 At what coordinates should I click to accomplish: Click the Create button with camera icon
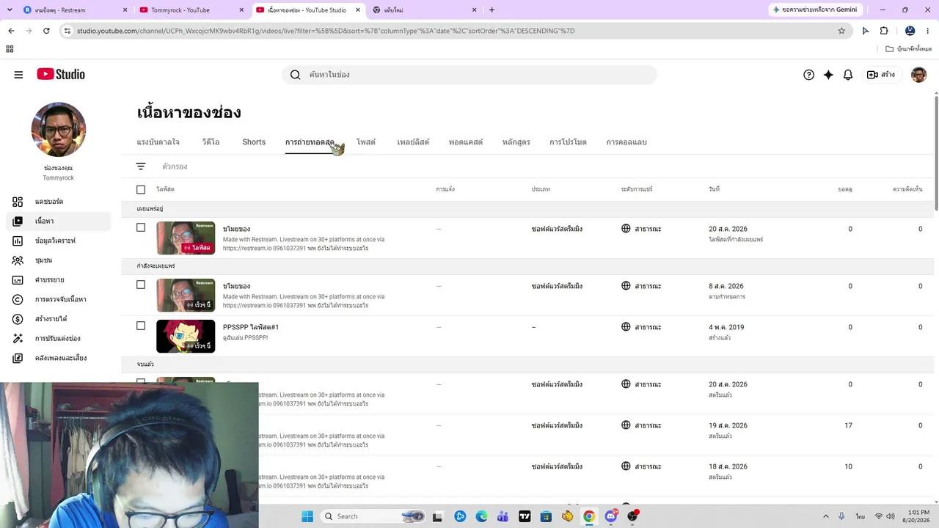[x=880, y=75]
